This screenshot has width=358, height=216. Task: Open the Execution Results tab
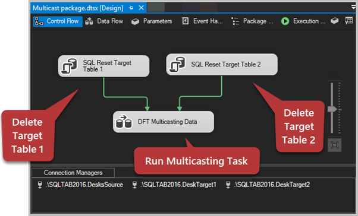click(x=303, y=21)
